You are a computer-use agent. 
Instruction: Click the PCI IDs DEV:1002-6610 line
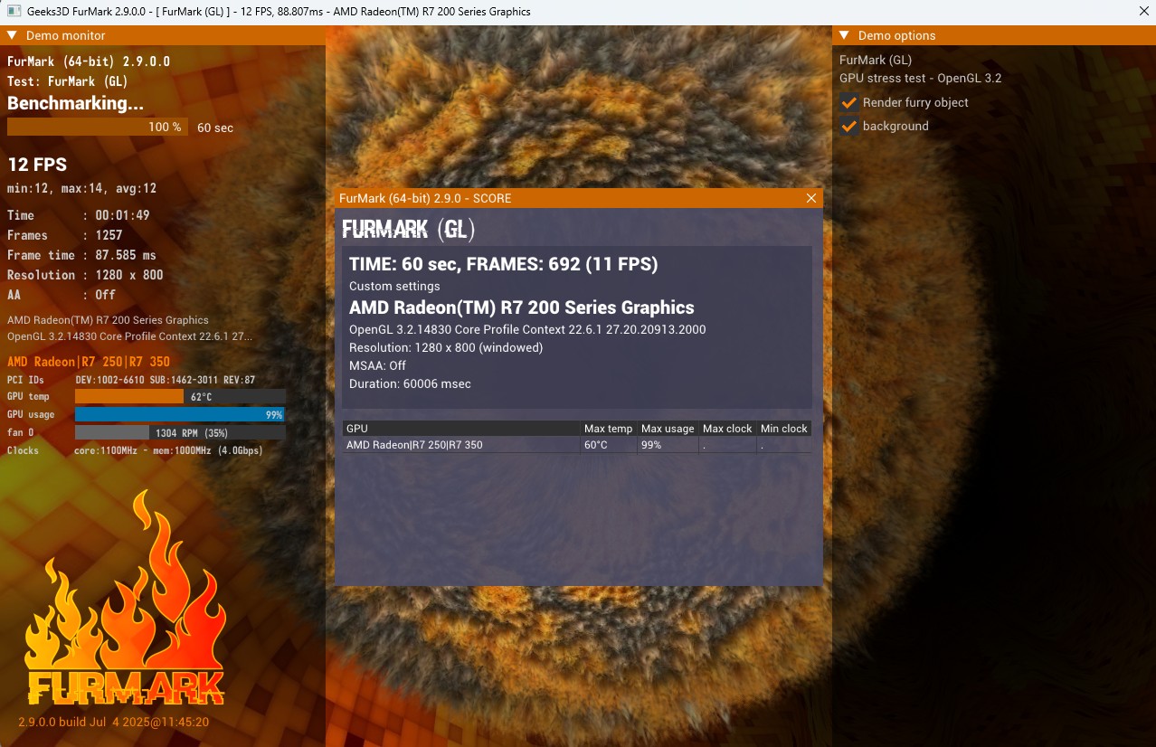click(x=131, y=380)
